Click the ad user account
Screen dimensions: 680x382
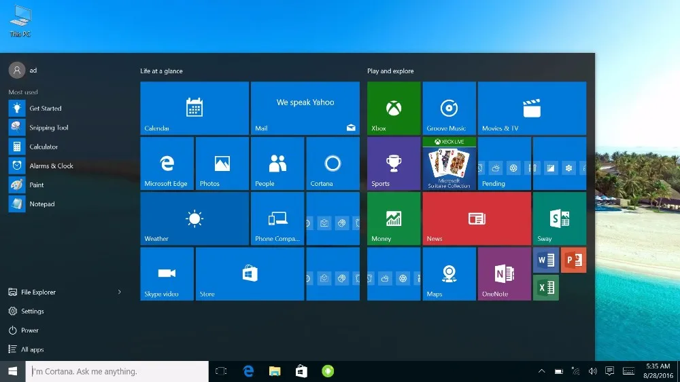tap(23, 70)
